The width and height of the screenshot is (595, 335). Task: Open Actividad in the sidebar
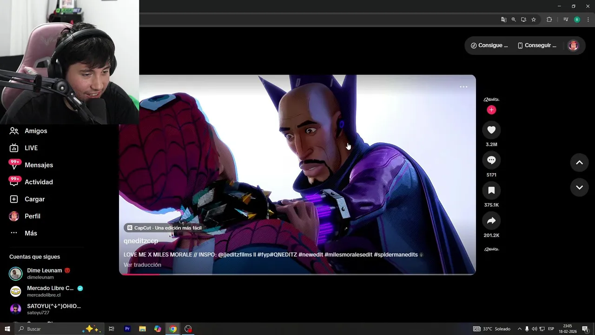tap(31, 182)
